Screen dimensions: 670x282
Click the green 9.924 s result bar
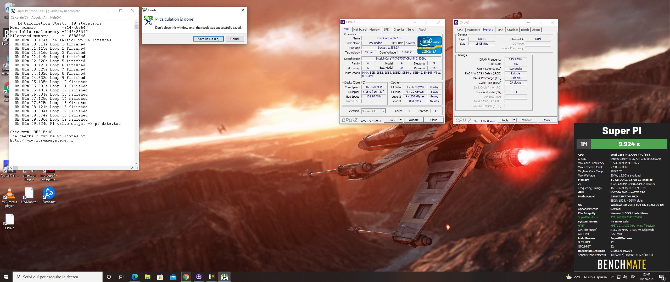coord(629,144)
